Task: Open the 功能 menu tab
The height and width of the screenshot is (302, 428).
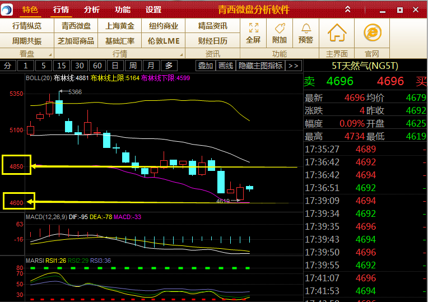Action: coord(123,10)
